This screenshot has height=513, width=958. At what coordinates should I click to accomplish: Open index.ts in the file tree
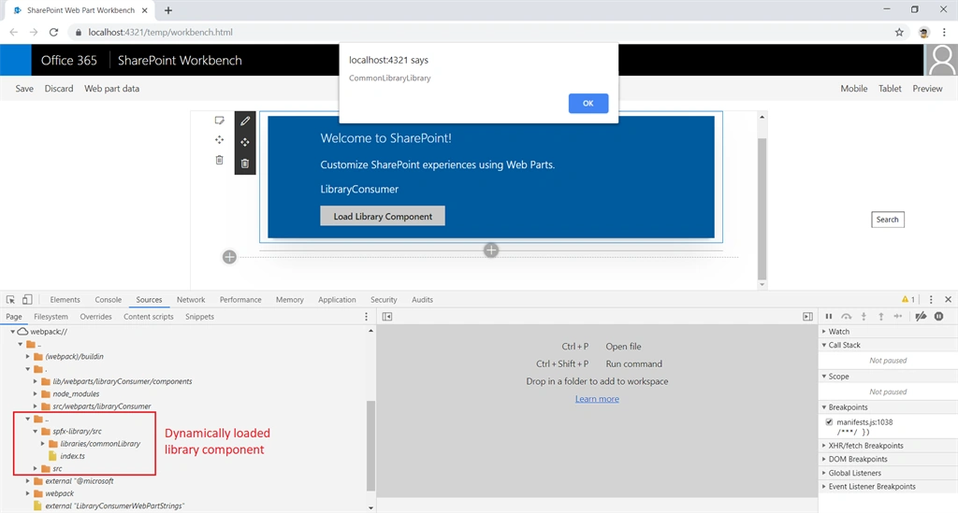[x=72, y=456]
